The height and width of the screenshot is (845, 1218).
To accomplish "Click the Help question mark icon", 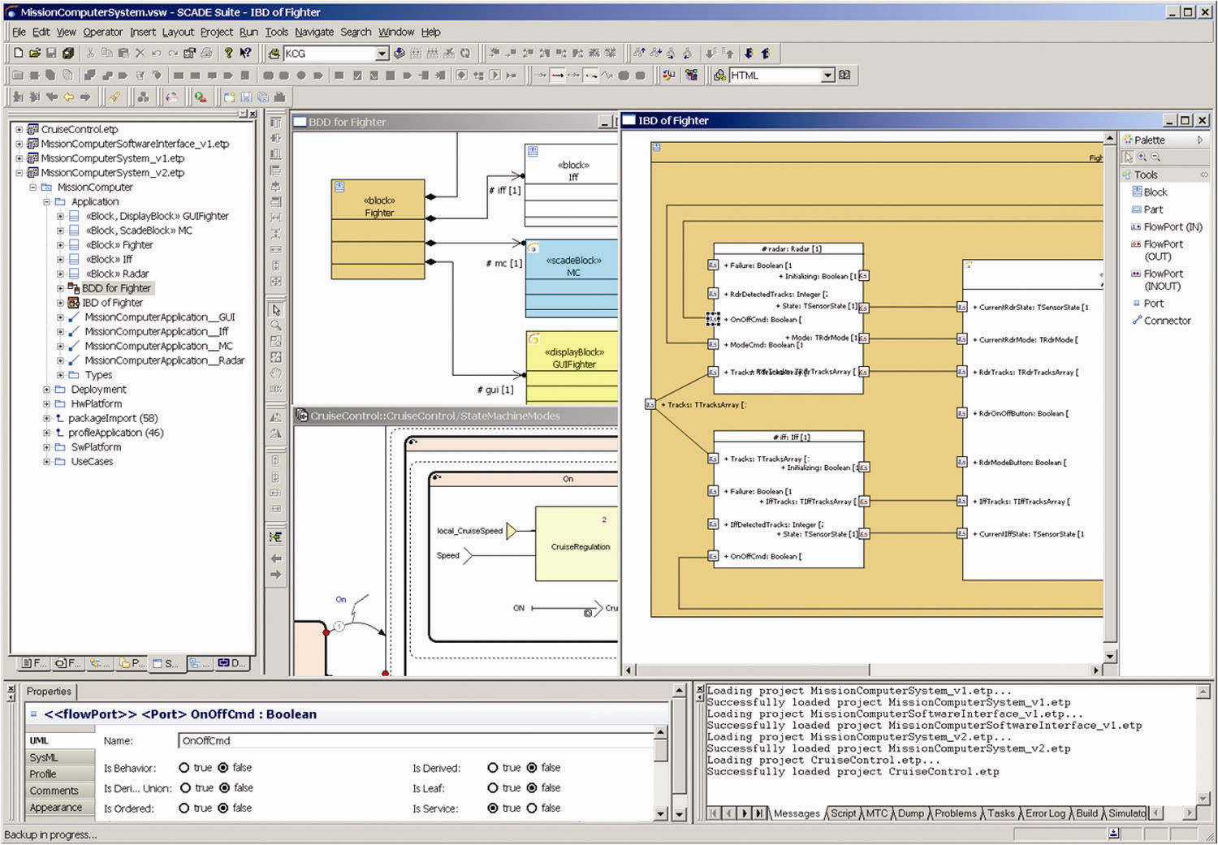I will (228, 53).
